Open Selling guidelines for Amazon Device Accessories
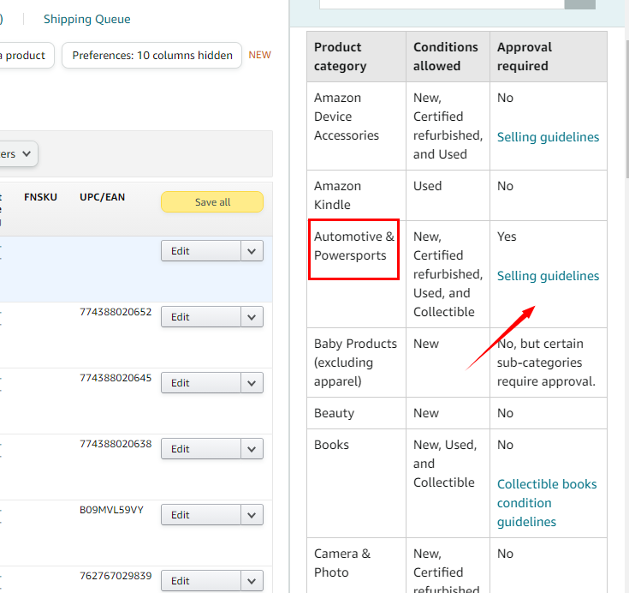The image size is (629, 593). point(548,137)
